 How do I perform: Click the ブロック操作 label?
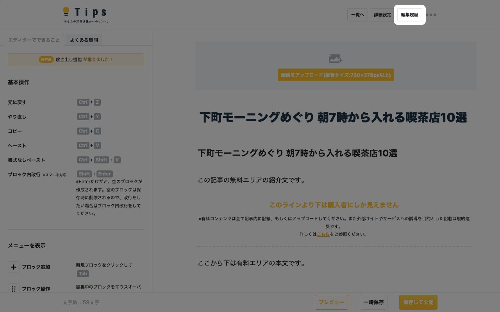click(x=36, y=289)
